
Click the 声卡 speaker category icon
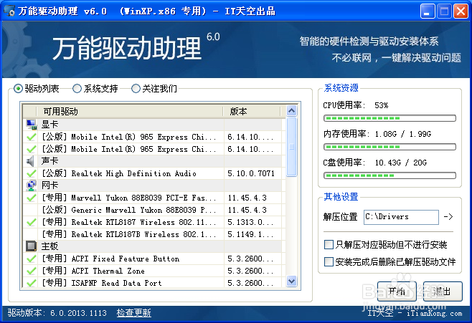[x=30, y=161]
